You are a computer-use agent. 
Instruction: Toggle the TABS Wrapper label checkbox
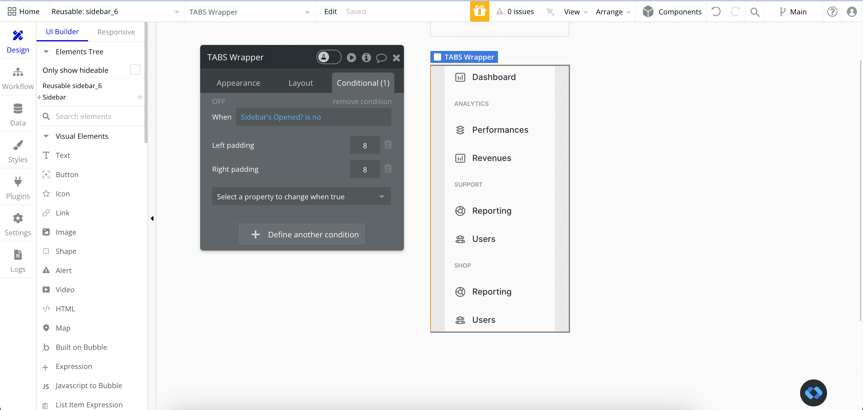coord(437,57)
